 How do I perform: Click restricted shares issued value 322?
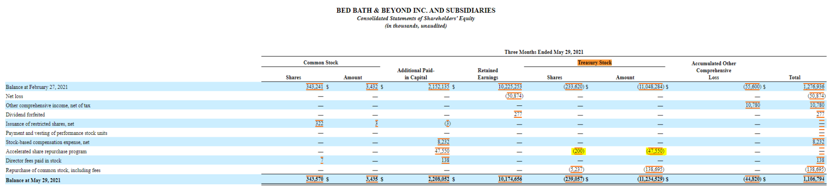[319, 123]
